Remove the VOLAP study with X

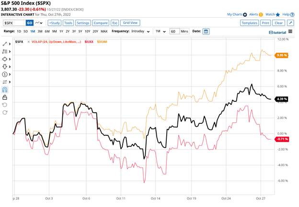(x=29, y=42)
